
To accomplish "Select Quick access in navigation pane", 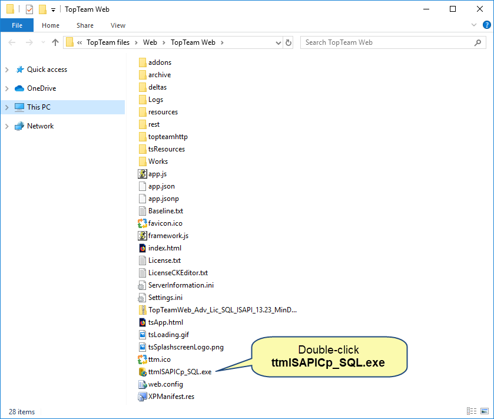I will pos(47,70).
